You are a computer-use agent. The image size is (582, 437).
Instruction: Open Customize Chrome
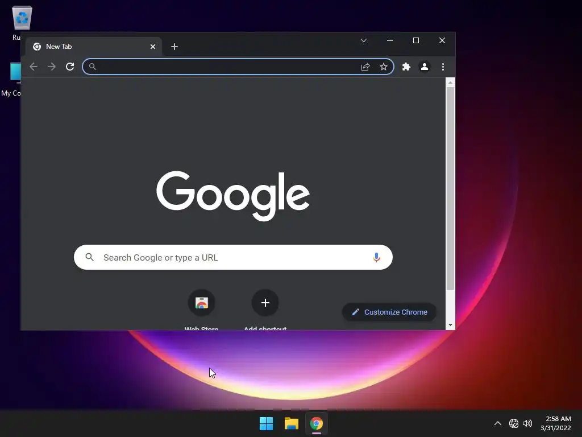[389, 312]
